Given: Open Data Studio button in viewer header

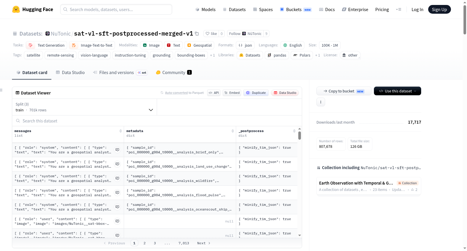Looking at the screenshot, I should tap(285, 93).
